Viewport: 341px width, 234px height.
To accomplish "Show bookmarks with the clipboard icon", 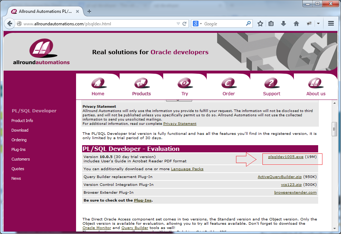I will [271, 23].
